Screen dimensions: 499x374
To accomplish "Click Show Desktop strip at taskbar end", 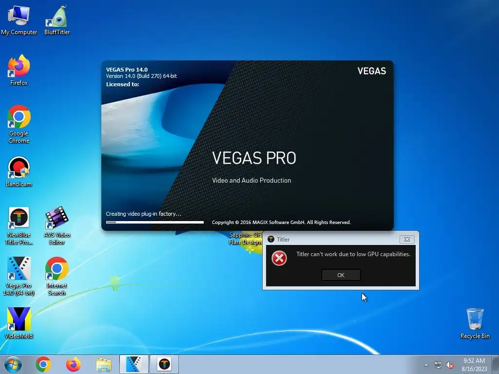I will (496, 364).
